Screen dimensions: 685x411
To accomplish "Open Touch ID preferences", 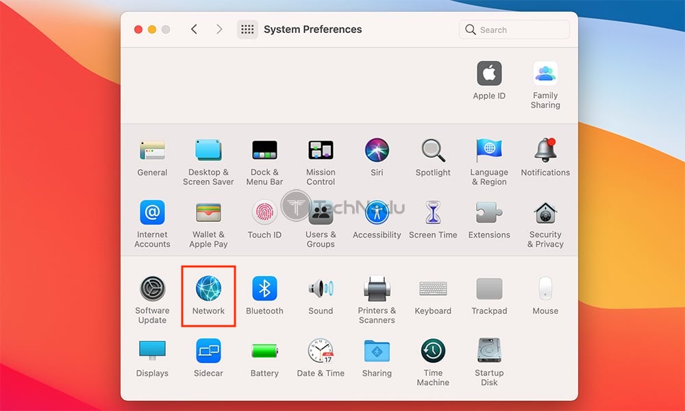I will (264, 212).
